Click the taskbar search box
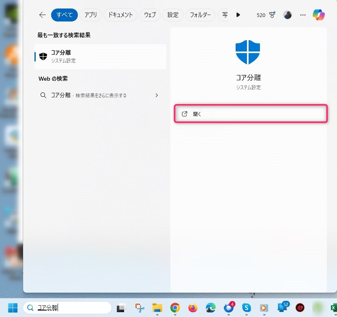The height and width of the screenshot is (317, 337). click(67, 308)
